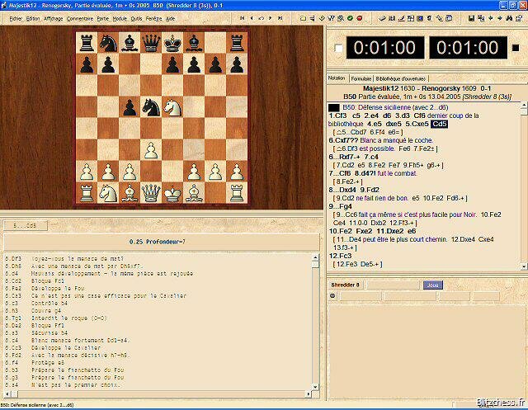Select the Notation tab
This screenshot has width=528, height=410.
337,78
